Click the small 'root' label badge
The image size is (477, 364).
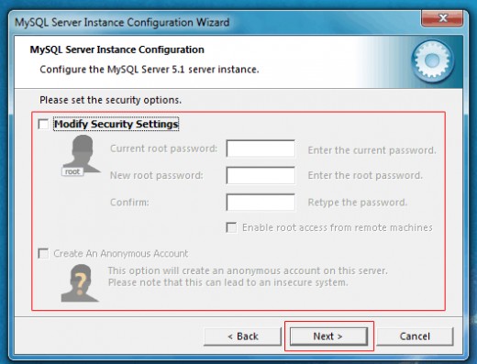72,171
